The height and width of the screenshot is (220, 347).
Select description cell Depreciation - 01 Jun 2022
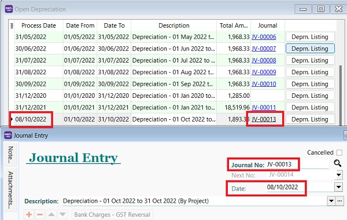173,49
